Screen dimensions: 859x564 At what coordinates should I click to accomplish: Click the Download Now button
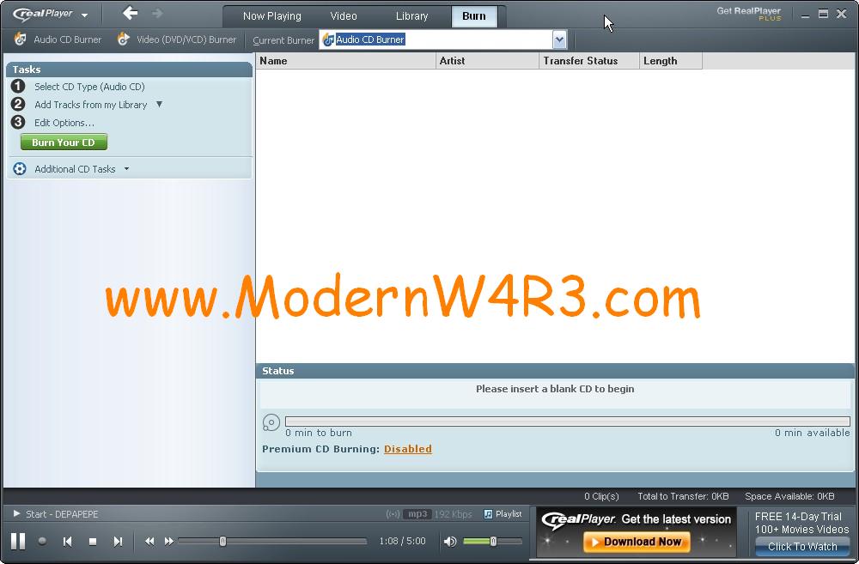click(x=637, y=542)
